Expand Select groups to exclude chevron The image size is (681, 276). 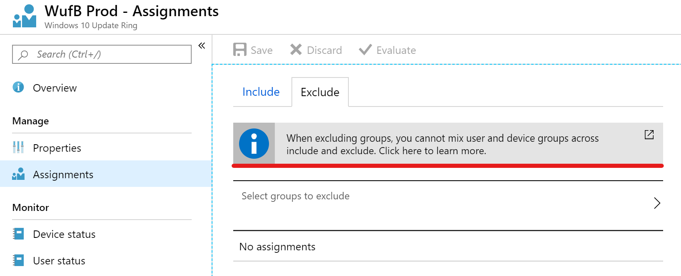click(x=657, y=203)
